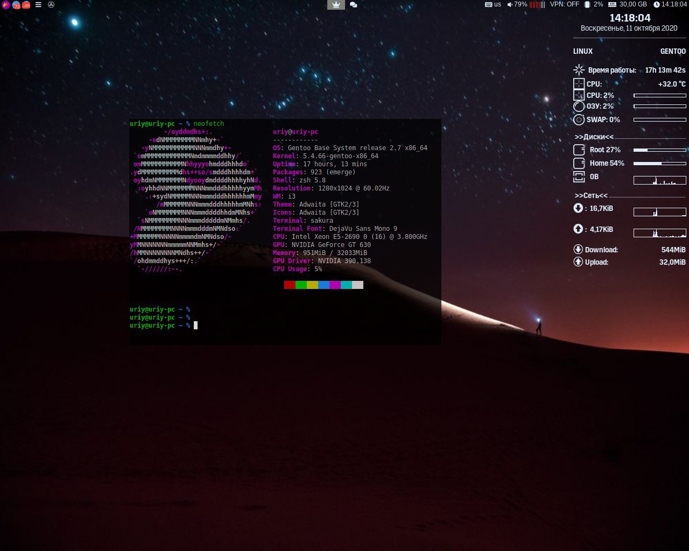Click the 'us' keyboard layout label

[497, 4]
